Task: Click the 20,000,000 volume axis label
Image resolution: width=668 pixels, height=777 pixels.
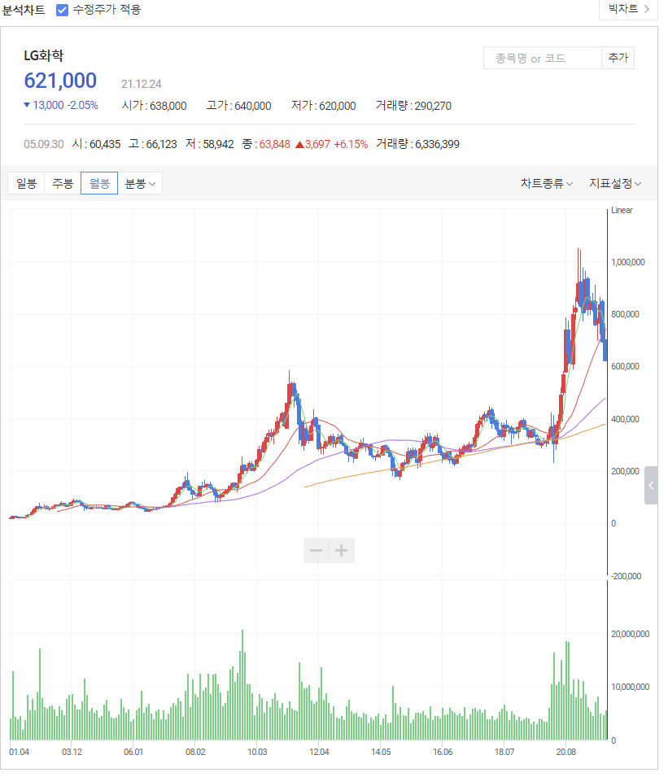Action: (630, 634)
